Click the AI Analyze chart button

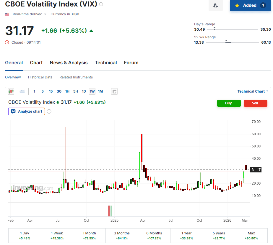click(27, 111)
